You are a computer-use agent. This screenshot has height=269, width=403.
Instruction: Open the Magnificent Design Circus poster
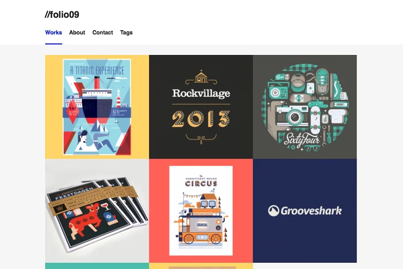click(x=201, y=211)
